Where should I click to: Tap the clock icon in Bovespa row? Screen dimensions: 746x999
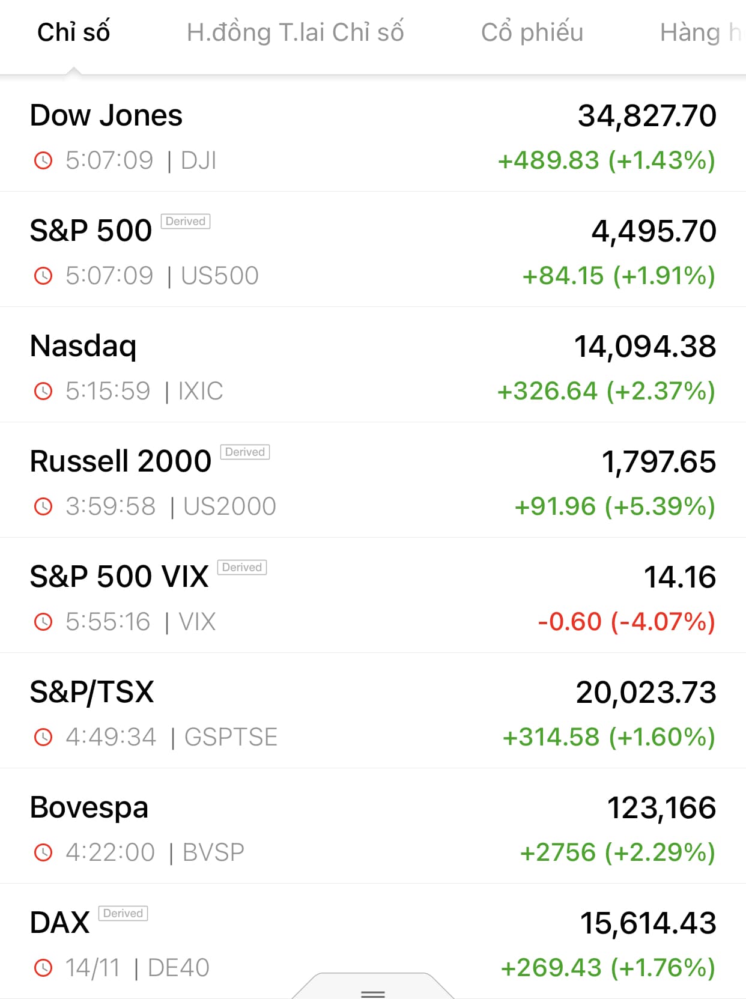(43, 852)
